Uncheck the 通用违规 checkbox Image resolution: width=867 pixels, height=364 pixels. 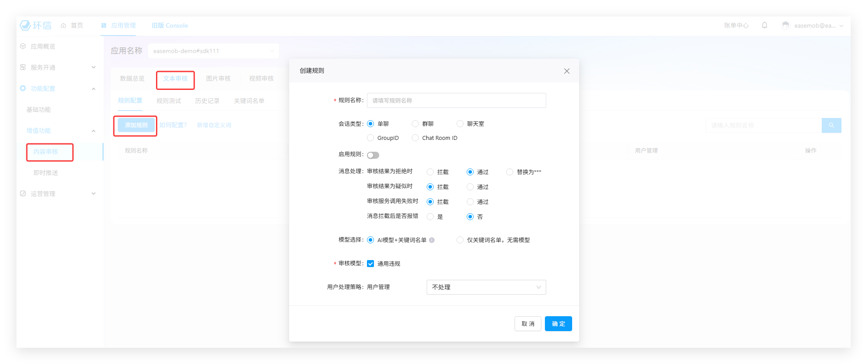[370, 264]
